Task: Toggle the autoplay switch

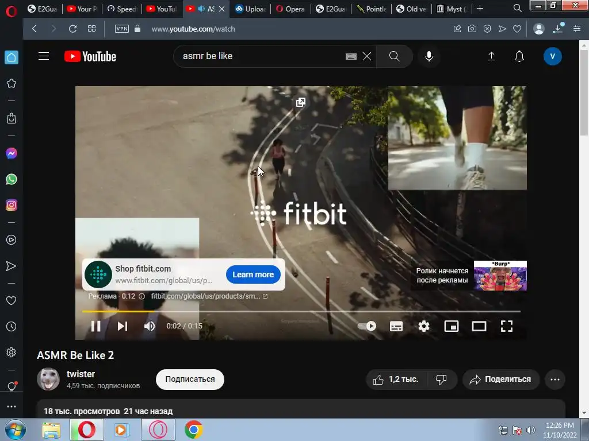Action: 367,326
